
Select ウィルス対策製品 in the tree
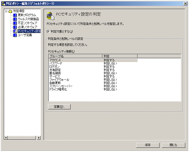pos(28,19)
